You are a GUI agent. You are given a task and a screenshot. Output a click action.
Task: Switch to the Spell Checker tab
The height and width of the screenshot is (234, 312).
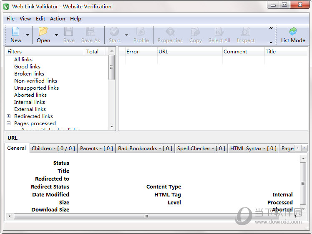point(201,148)
